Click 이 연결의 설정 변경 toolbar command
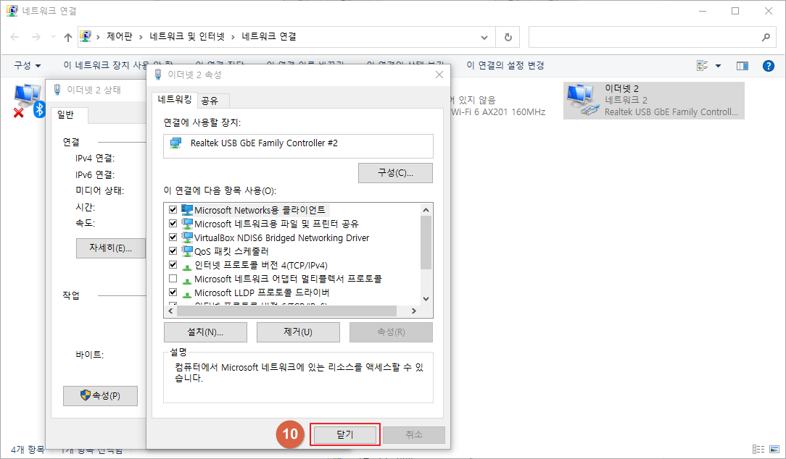Image resolution: width=786 pixels, height=459 pixels. click(x=505, y=66)
